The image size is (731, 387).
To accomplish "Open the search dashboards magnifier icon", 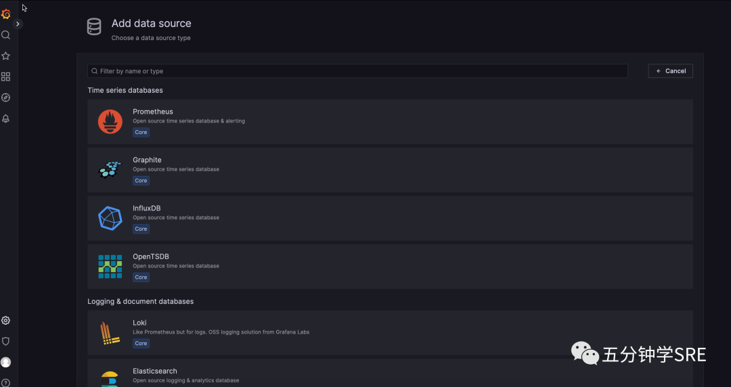I will click(5, 35).
